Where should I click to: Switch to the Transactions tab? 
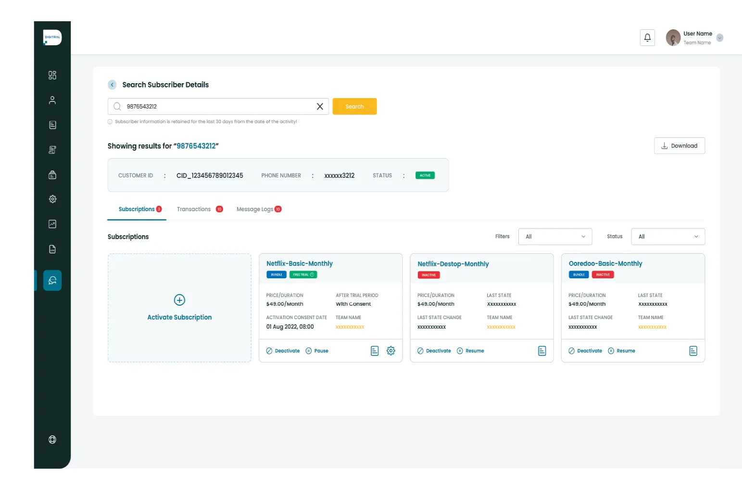tap(194, 209)
